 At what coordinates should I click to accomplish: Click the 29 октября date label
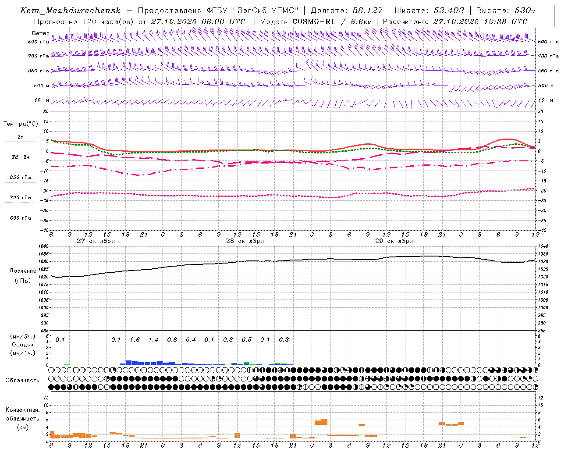[394, 241]
